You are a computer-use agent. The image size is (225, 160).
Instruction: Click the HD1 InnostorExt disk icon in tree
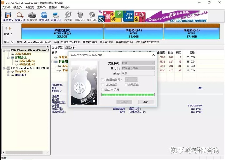tap(8, 68)
